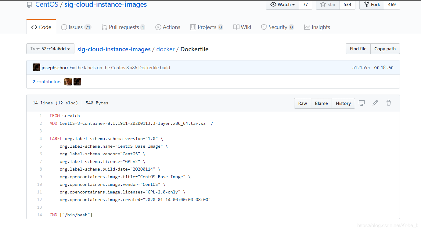Screen dimensions: 421x231
Task: View the 77 watchers count
Action: coord(305,5)
